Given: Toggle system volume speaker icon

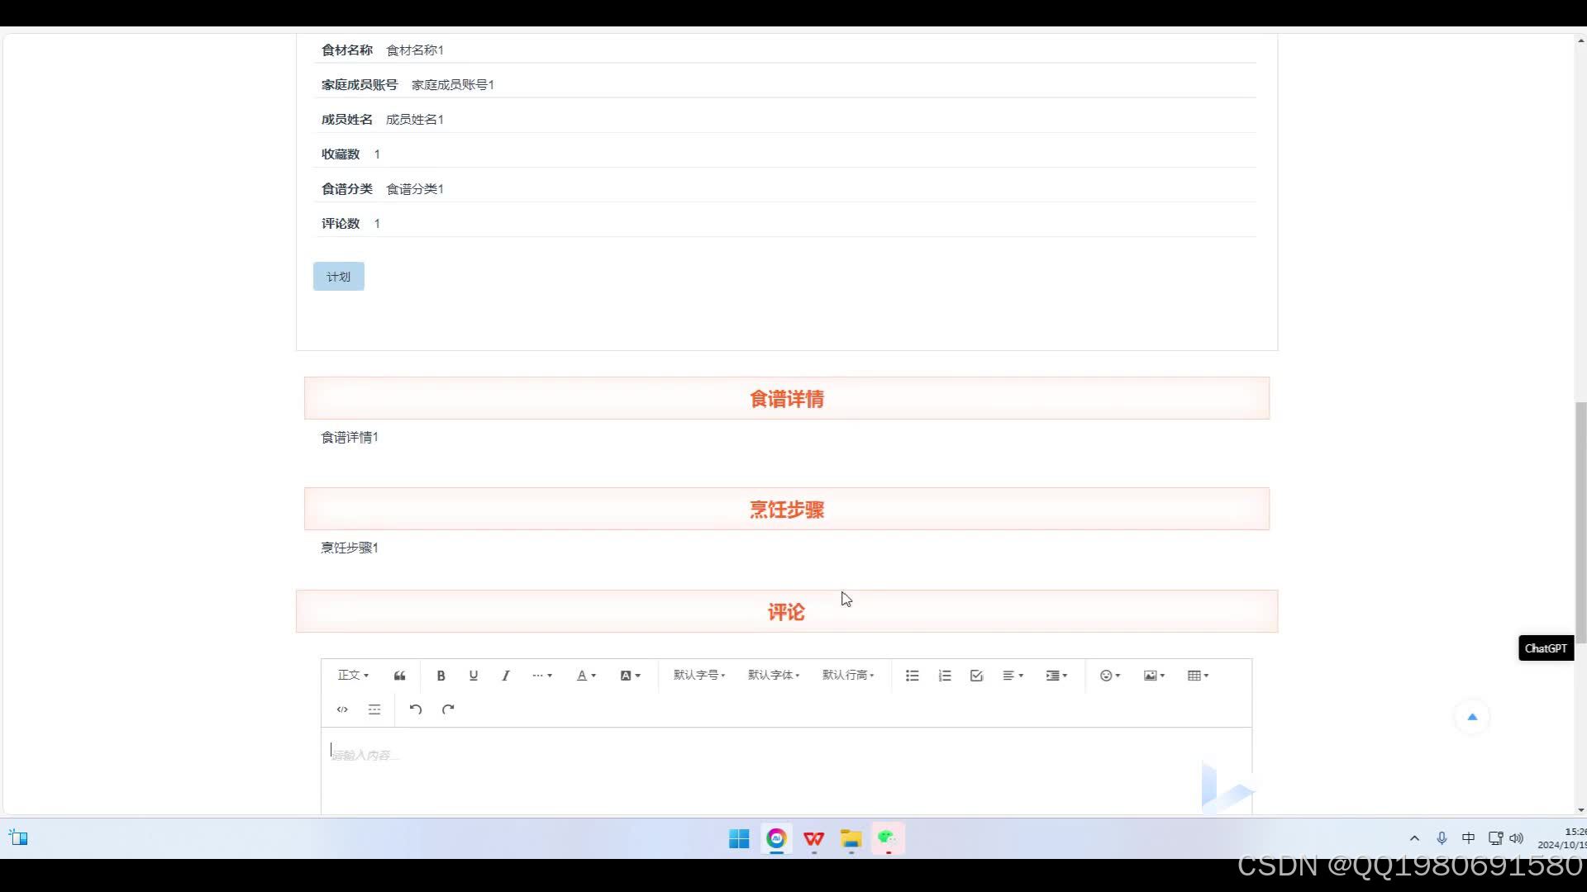Looking at the screenshot, I should point(1516,837).
